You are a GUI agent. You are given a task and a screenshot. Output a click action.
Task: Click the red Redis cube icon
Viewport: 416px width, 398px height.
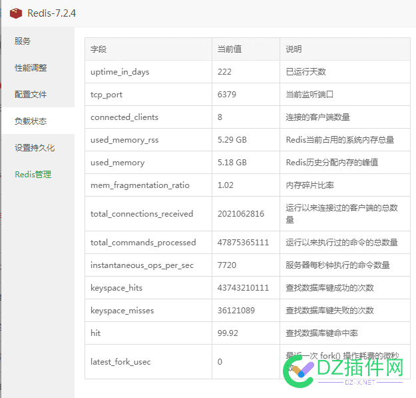(16, 13)
